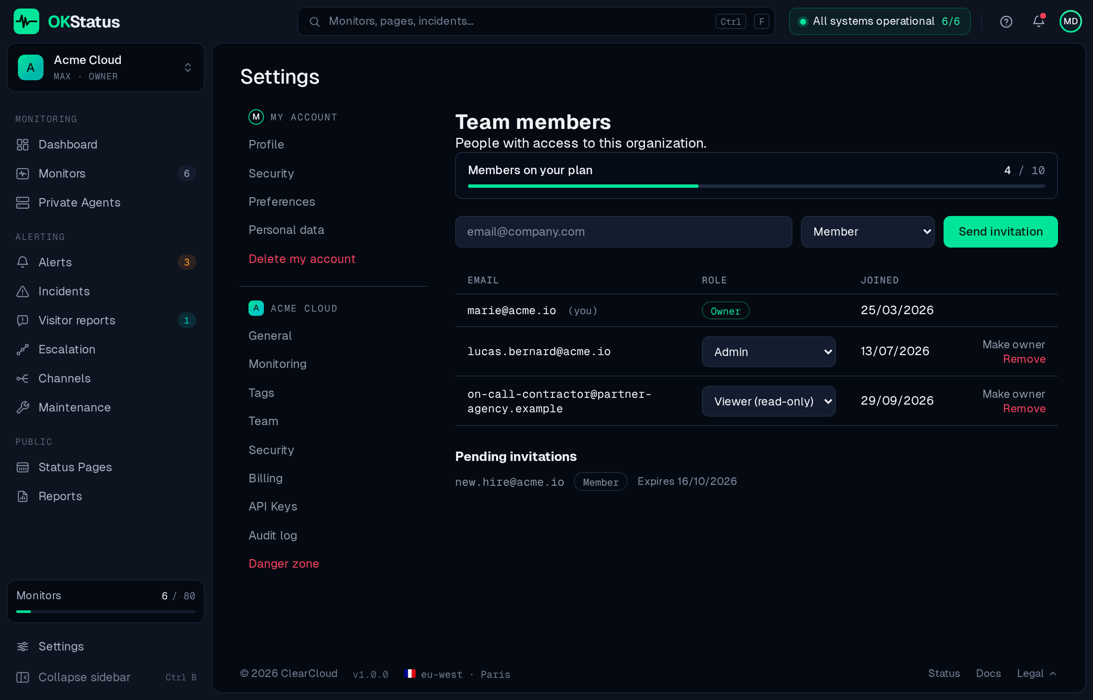Screen dimensions: 1093x700
Task: Click the OKStatus heartbeat logo icon
Action: [26, 21]
